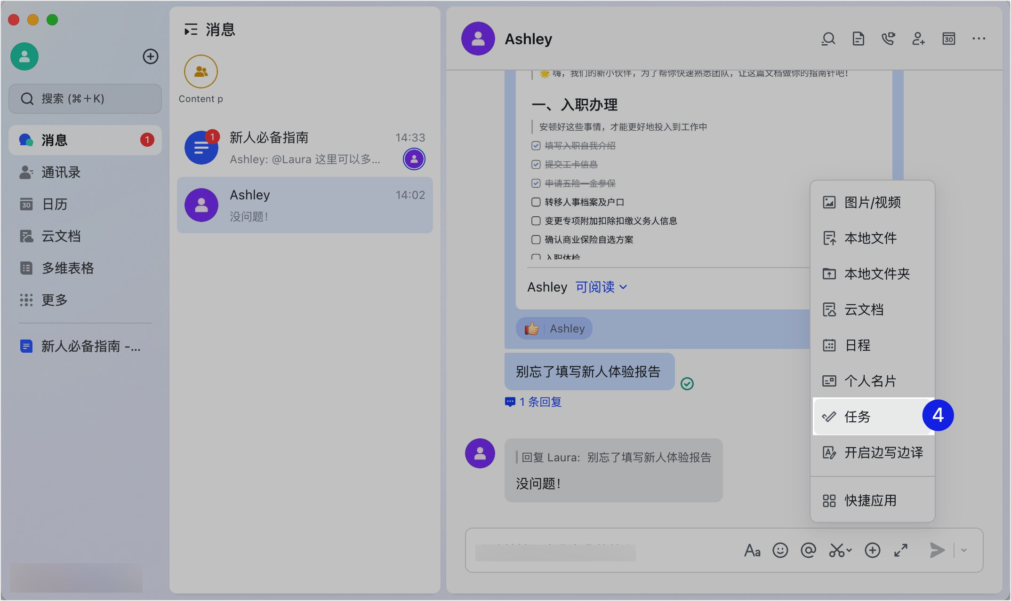This screenshot has width=1011, height=601.
Task: Check the 转移人事档案及户口 checkbox
Action: (x=536, y=202)
